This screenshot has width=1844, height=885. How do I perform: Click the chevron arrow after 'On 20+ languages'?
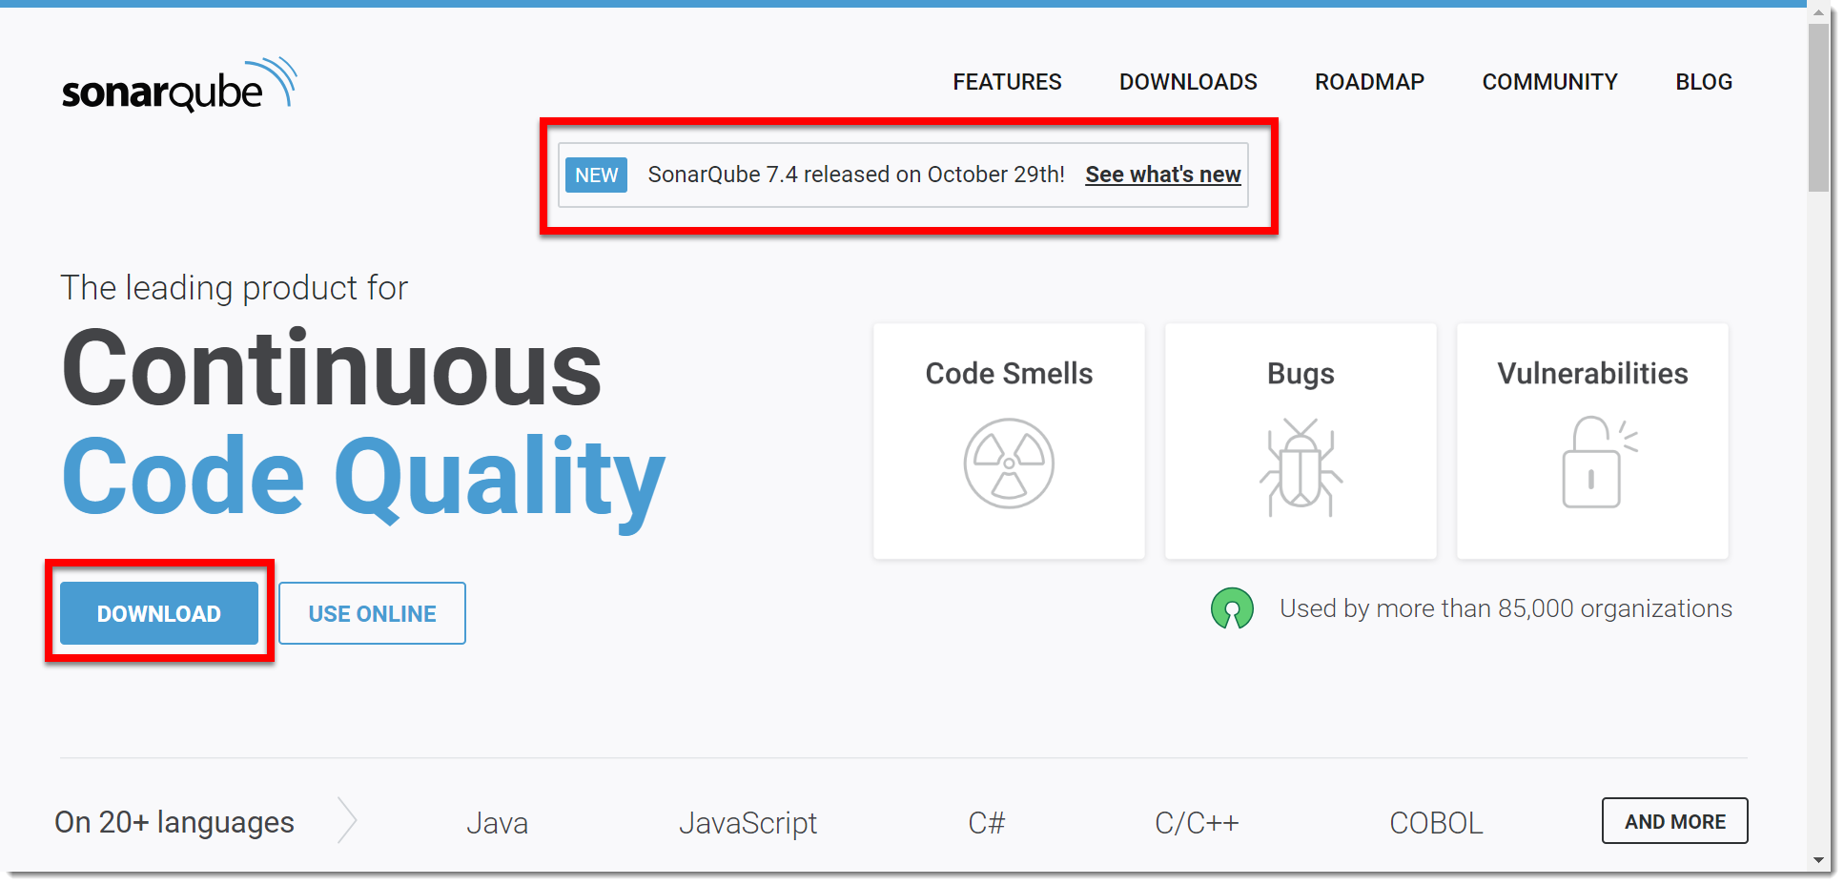347,821
